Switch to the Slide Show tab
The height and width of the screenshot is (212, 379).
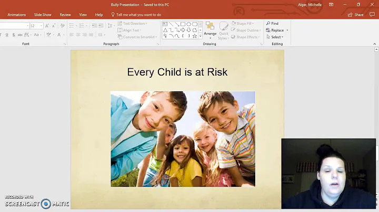click(43, 15)
